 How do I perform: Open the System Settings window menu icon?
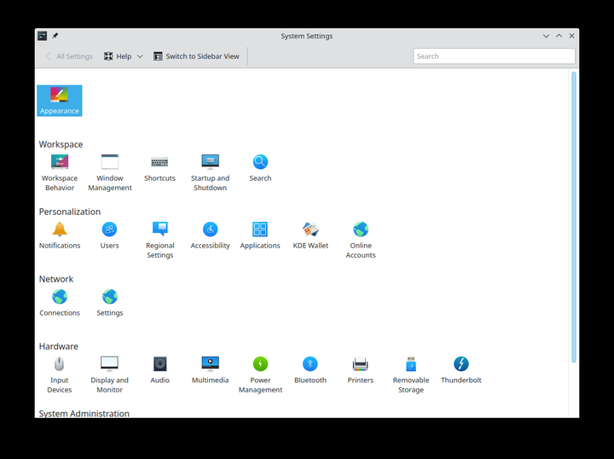pos(43,36)
